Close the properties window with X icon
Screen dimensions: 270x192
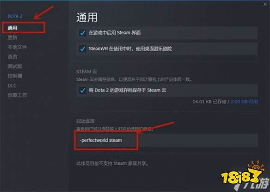[265, 4]
